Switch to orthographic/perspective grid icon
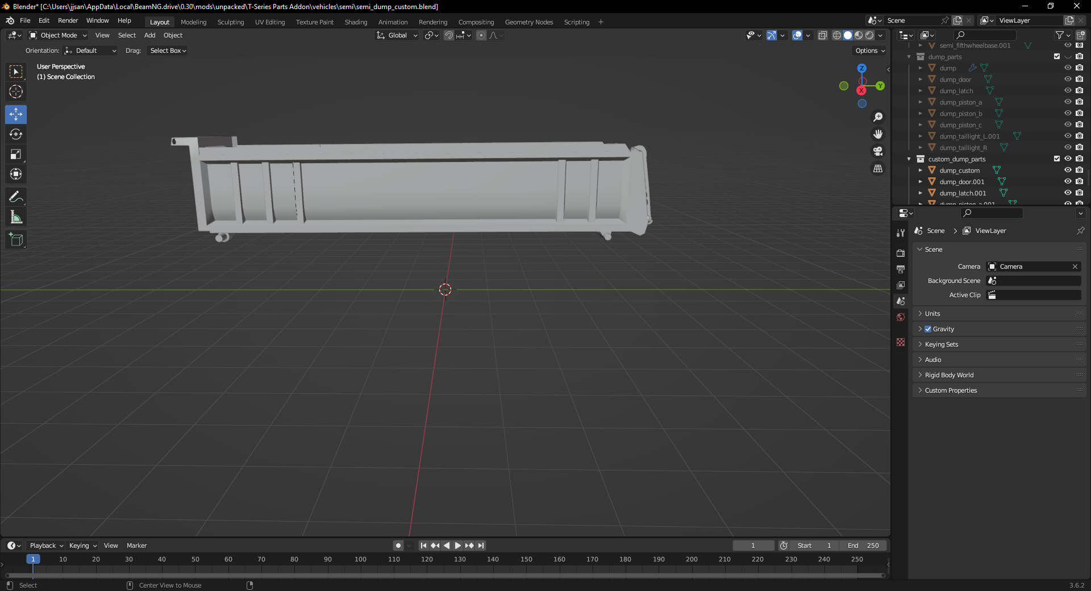 878,169
